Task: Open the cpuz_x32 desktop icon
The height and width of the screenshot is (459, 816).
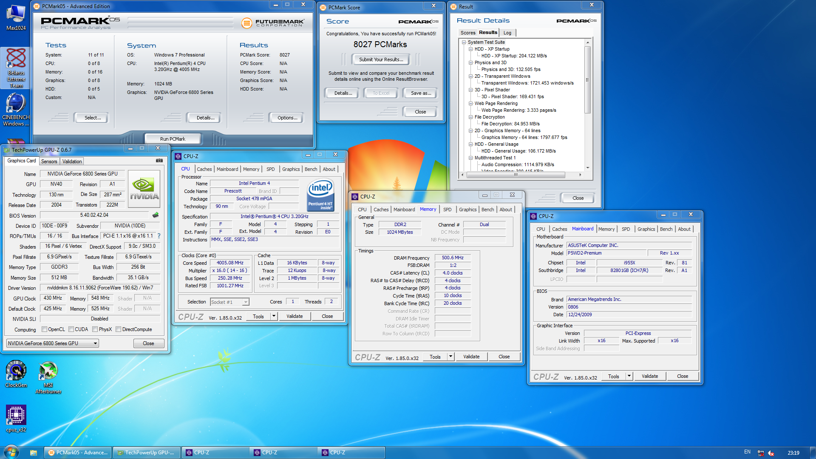Action: tap(16, 419)
